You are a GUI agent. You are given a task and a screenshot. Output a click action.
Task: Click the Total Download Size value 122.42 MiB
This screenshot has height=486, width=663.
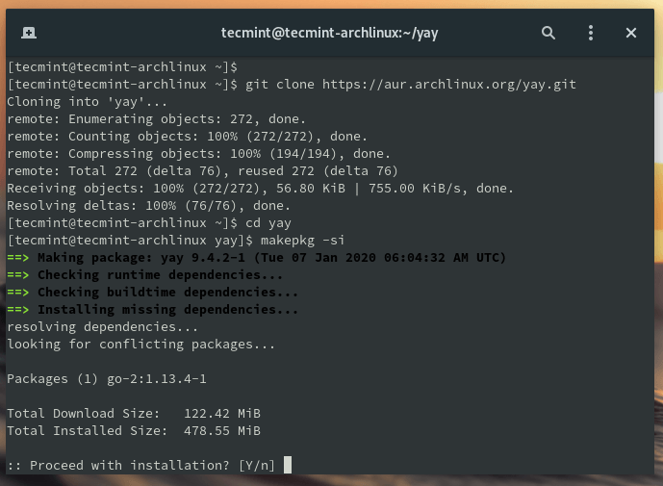pyautogui.click(x=221, y=414)
